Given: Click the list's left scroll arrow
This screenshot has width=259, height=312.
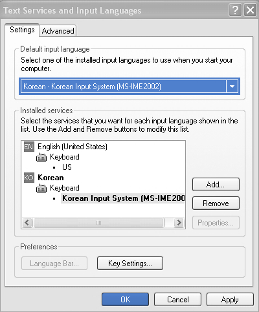Looking at the screenshot, I should [x=27, y=222].
